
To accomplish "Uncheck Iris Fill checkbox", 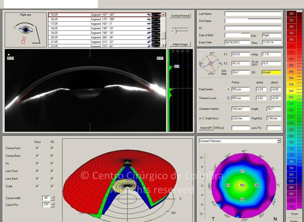I will pos(52,163).
